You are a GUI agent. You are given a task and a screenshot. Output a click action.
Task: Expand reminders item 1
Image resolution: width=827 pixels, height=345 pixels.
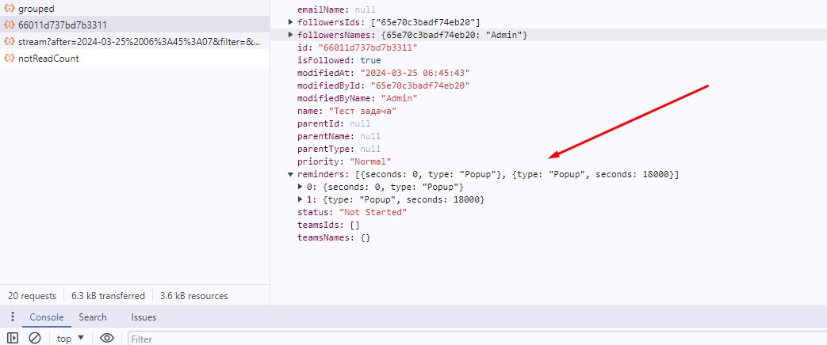coord(301,199)
